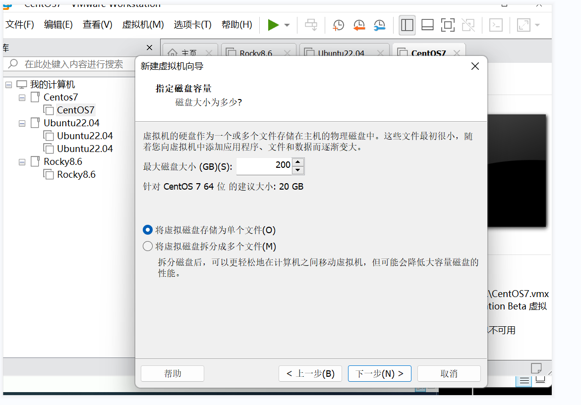Click the 磁盘大小为多少? subtitle
This screenshot has width=581, height=405.
[209, 102]
